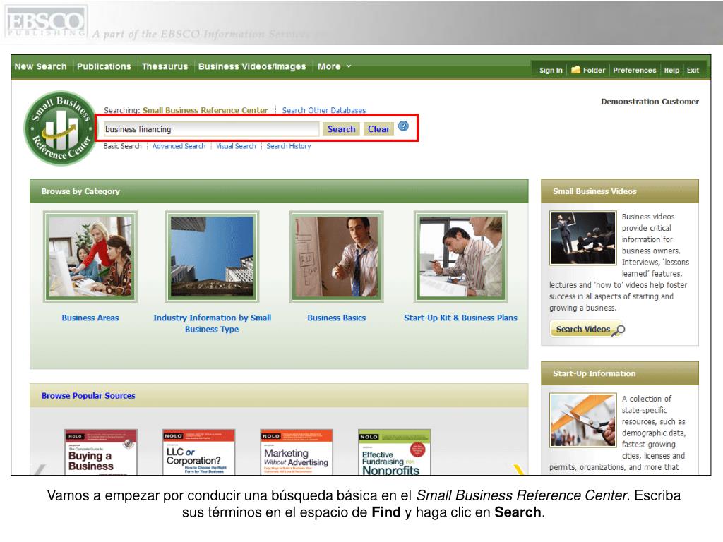Screen dimensions: 723x542
Task: Open the Business Basics thumbnail image
Action: tap(336, 257)
